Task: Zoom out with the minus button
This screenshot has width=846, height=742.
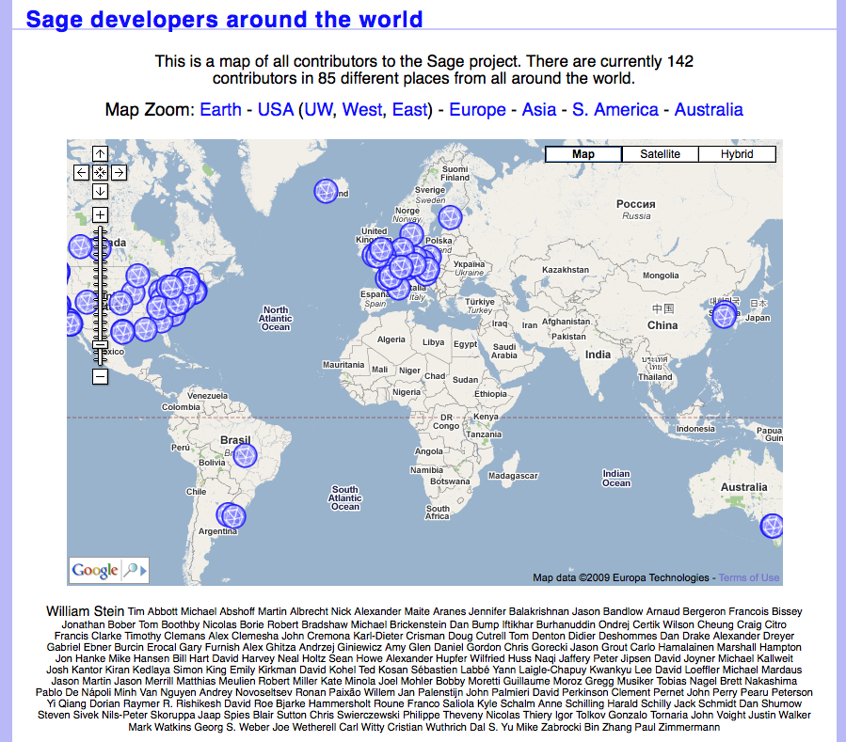Action: pos(100,376)
